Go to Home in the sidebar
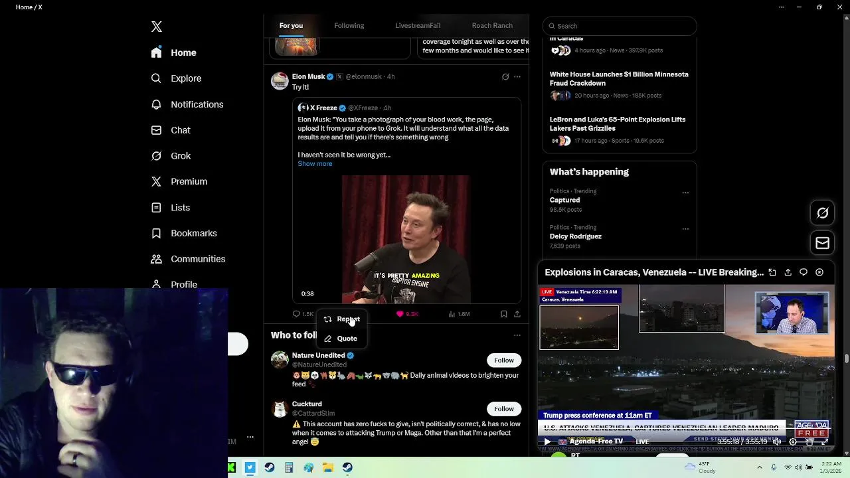This screenshot has height=478, width=850. pos(174,52)
